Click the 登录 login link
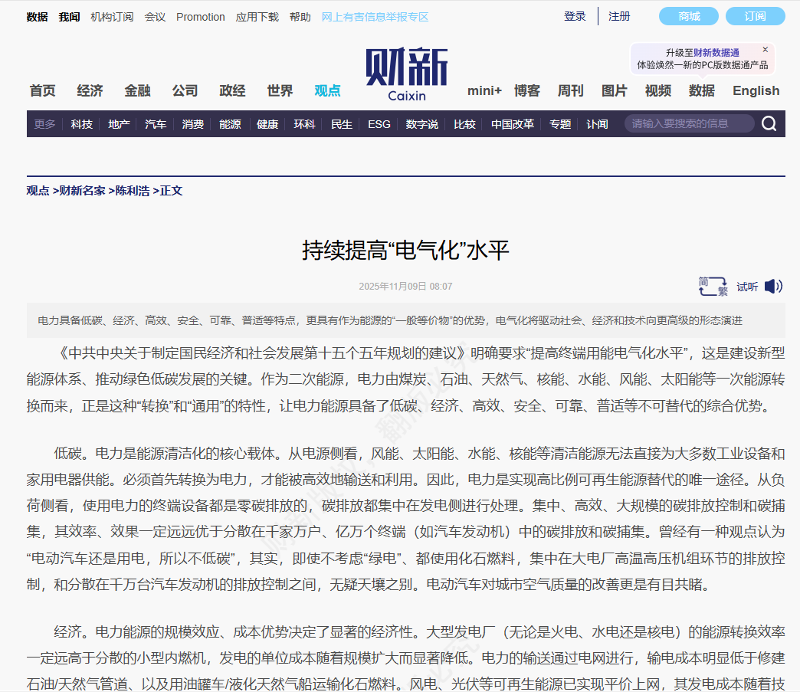Viewport: 800px width, 692px height. click(574, 15)
